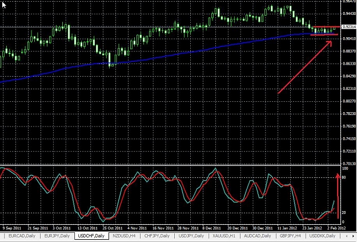Screen dimensions: 357x242
Task: Click the stochastic scale level 20
Action: [x=344, y=213]
